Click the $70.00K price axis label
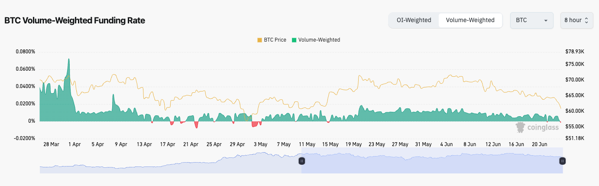 pos(575,80)
